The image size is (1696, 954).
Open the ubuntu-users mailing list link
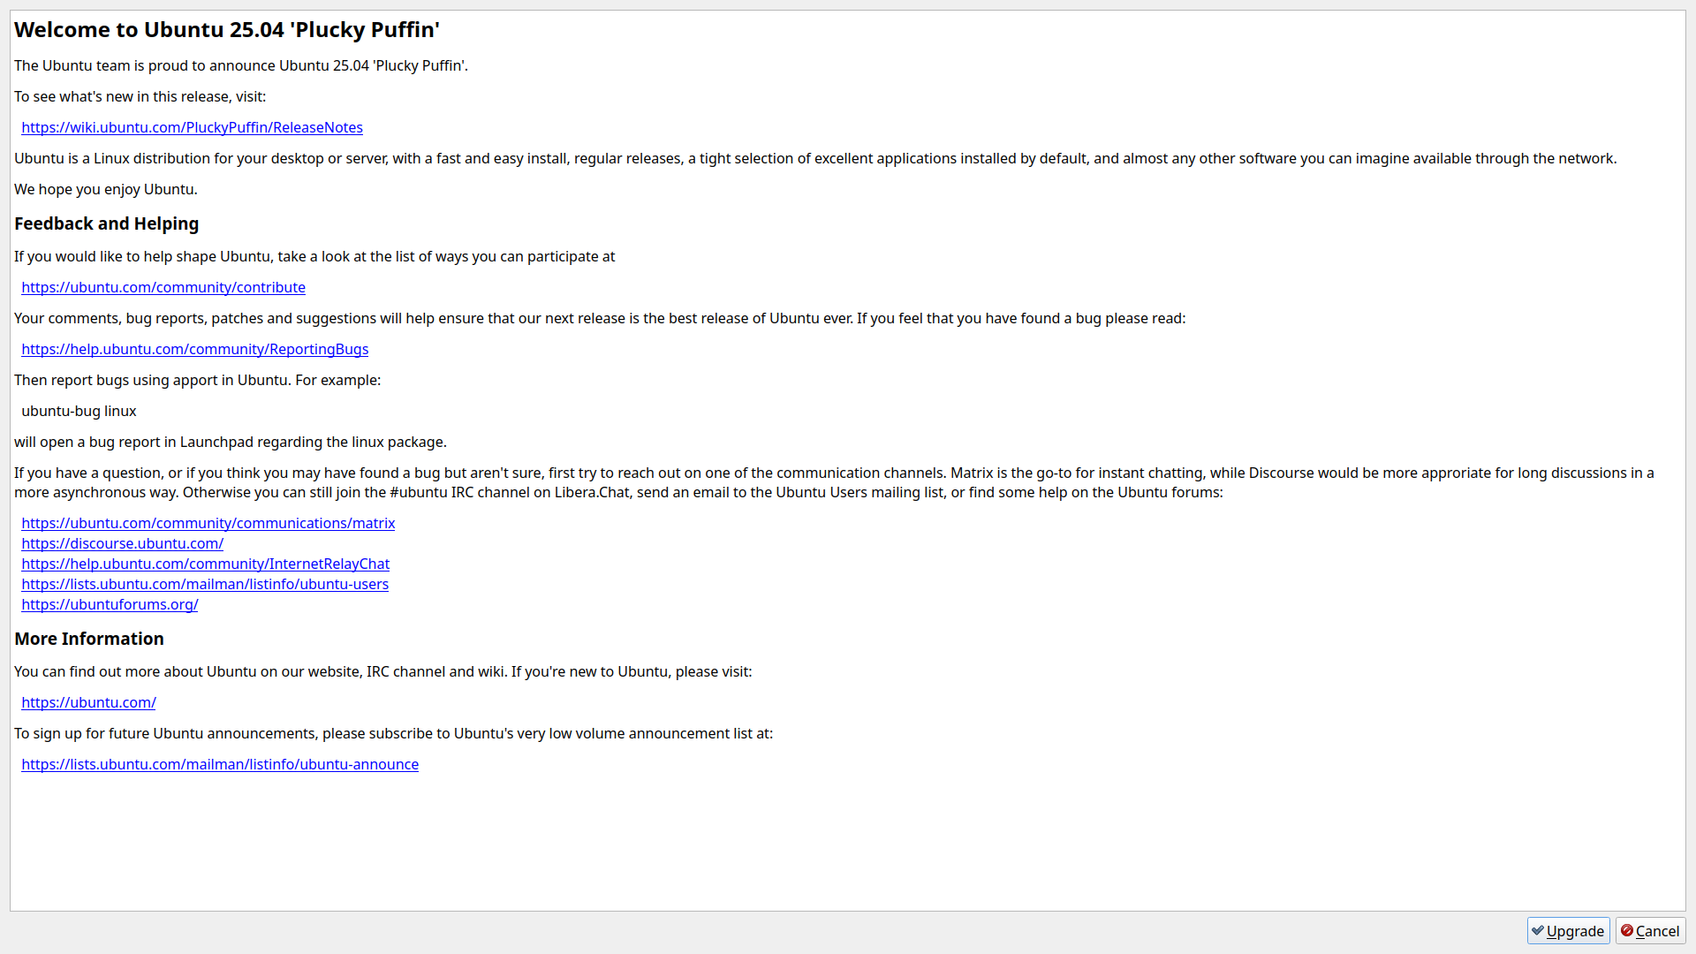click(x=205, y=584)
